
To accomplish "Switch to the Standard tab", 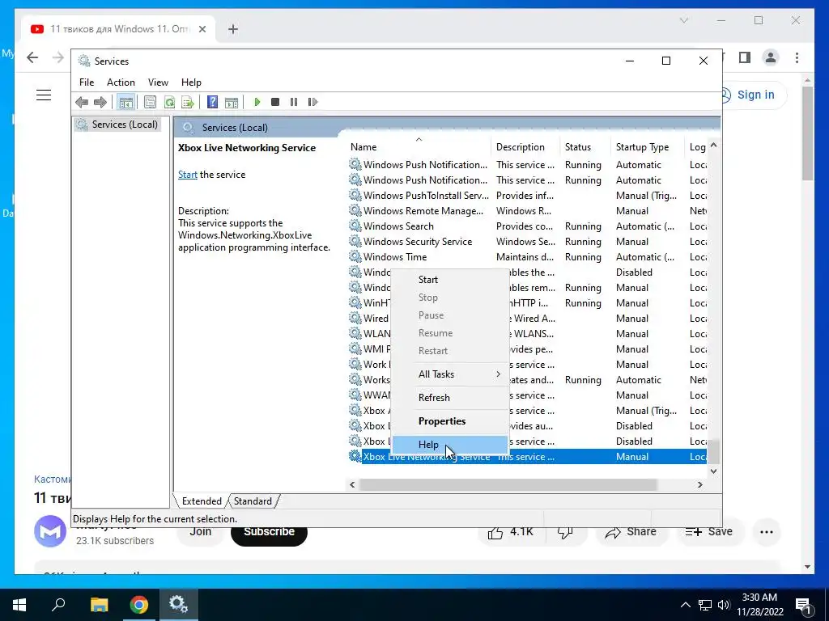I will (x=253, y=501).
